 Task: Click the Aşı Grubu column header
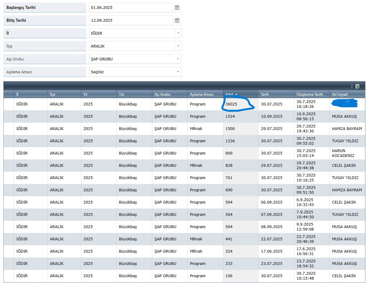pos(162,94)
